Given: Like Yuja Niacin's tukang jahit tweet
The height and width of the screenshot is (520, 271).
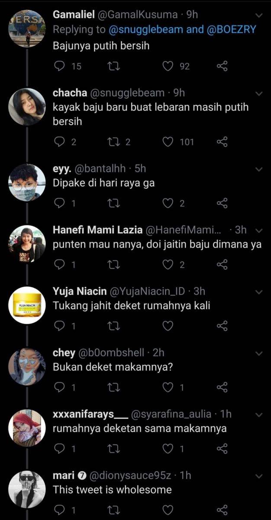Looking at the screenshot, I should coord(168,326).
